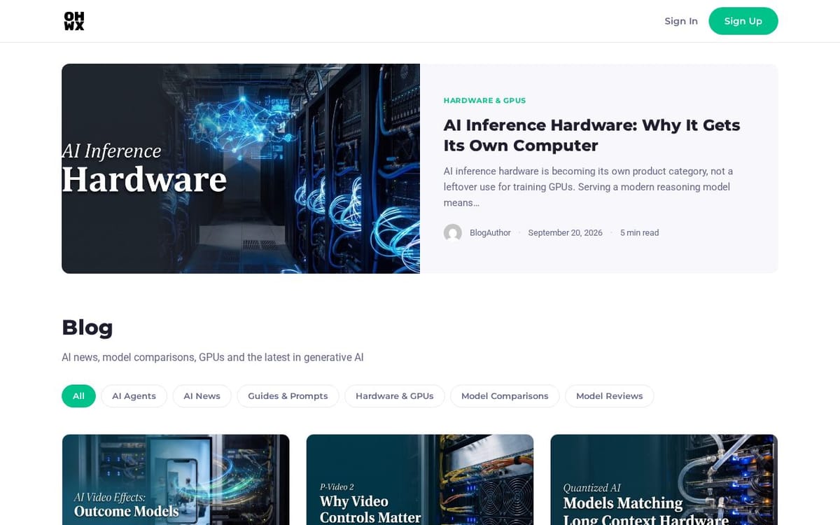Select the AI Agents filter tab
Image resolution: width=840 pixels, height=525 pixels.
pyautogui.click(x=134, y=396)
